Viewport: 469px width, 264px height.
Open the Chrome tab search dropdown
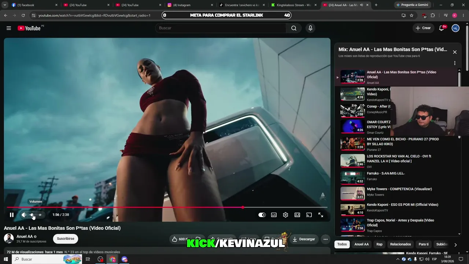pyautogui.click(x=5, y=5)
